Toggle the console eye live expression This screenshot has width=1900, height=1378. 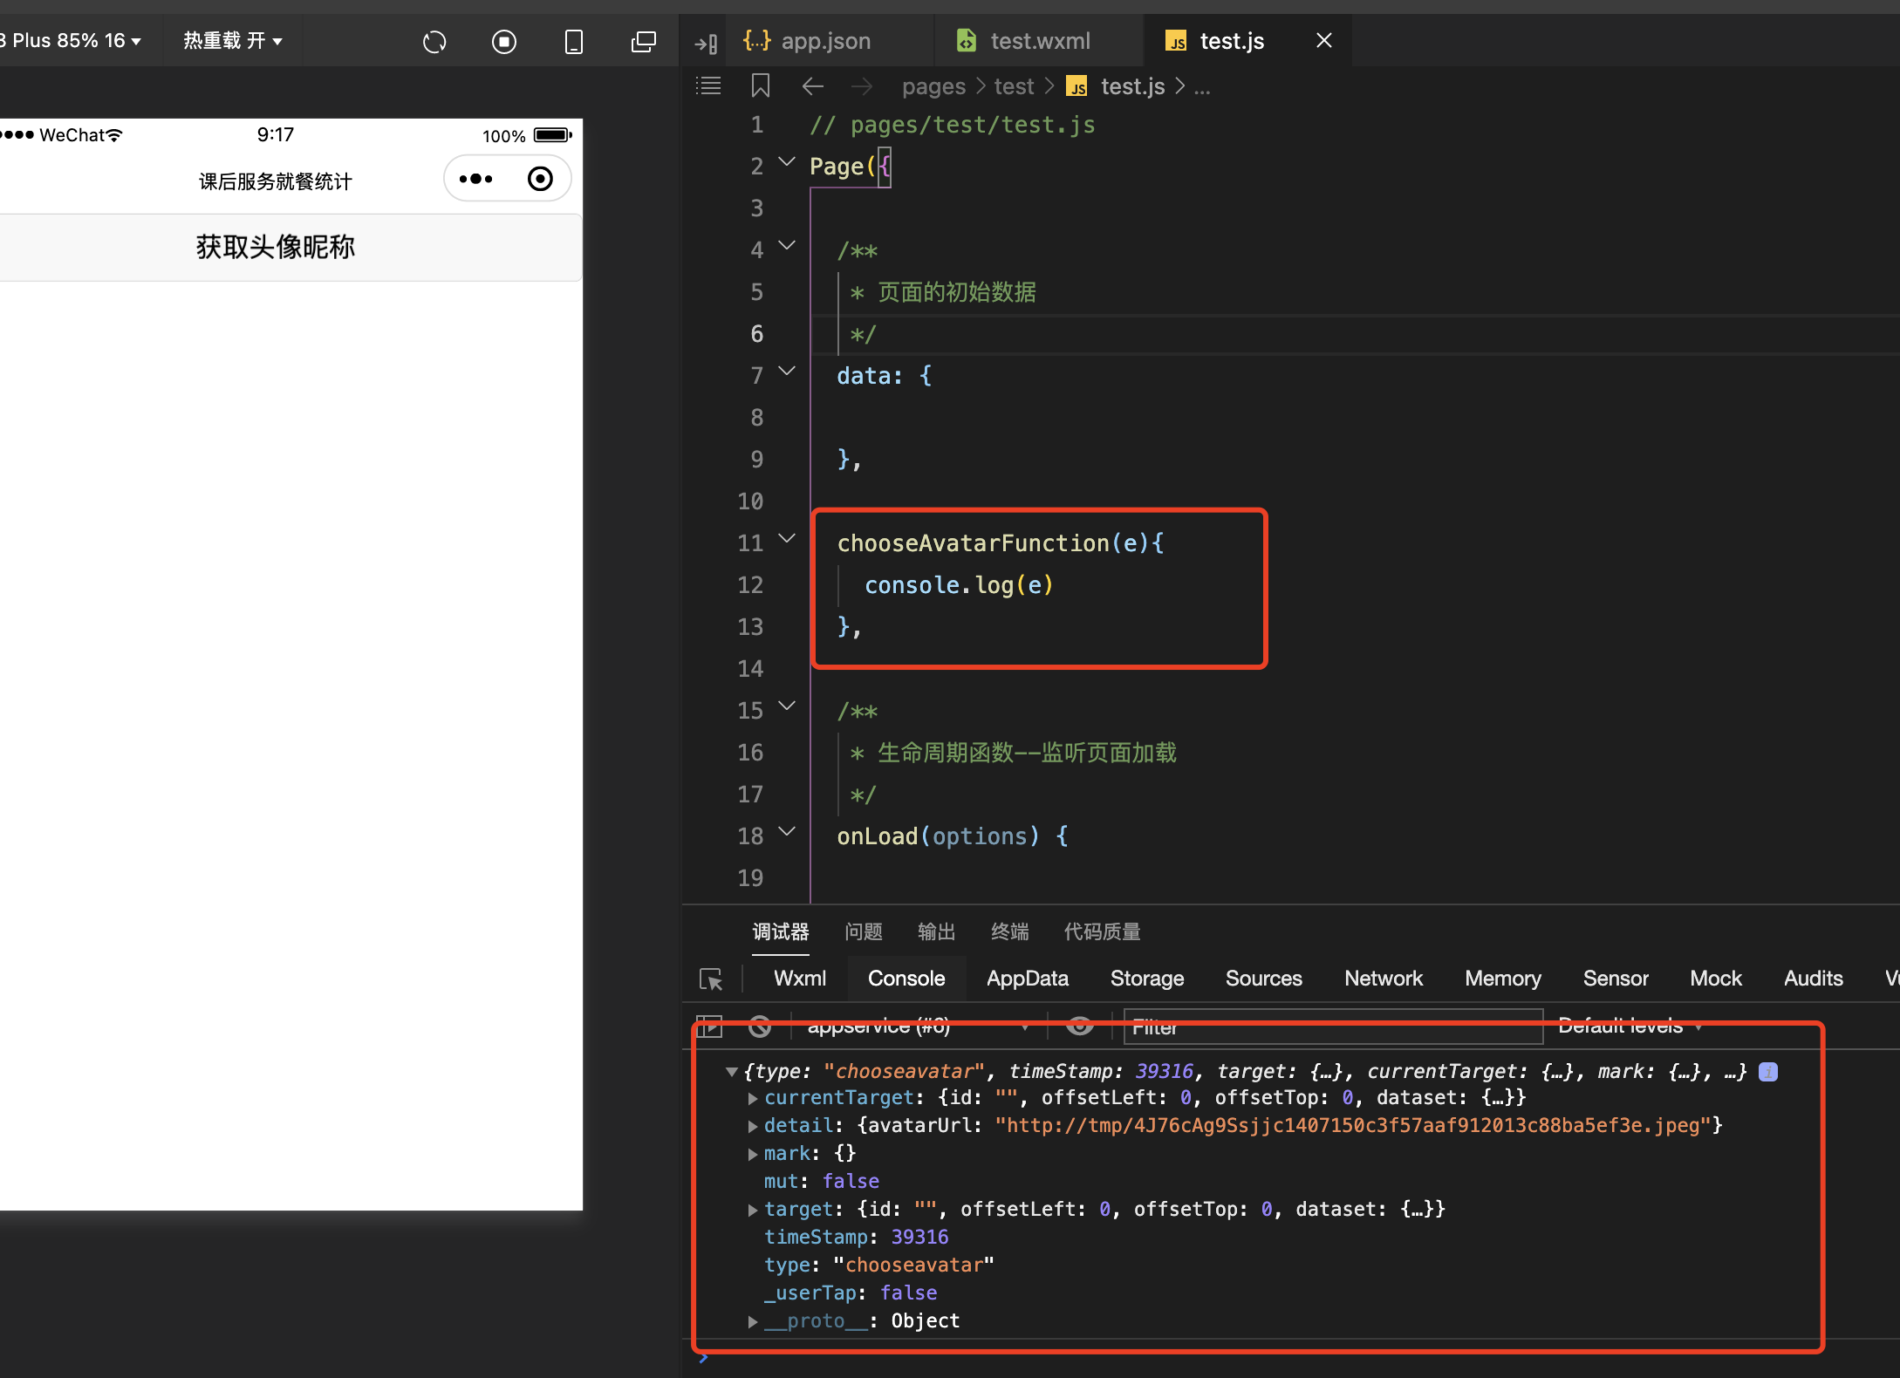[x=1079, y=1027]
